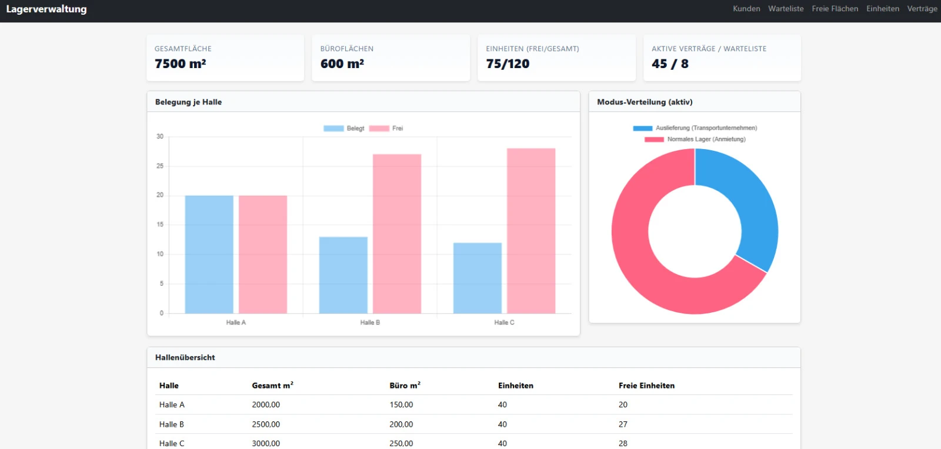Toggle the Frei legend swatch
The height and width of the screenshot is (449, 941).
click(x=379, y=129)
